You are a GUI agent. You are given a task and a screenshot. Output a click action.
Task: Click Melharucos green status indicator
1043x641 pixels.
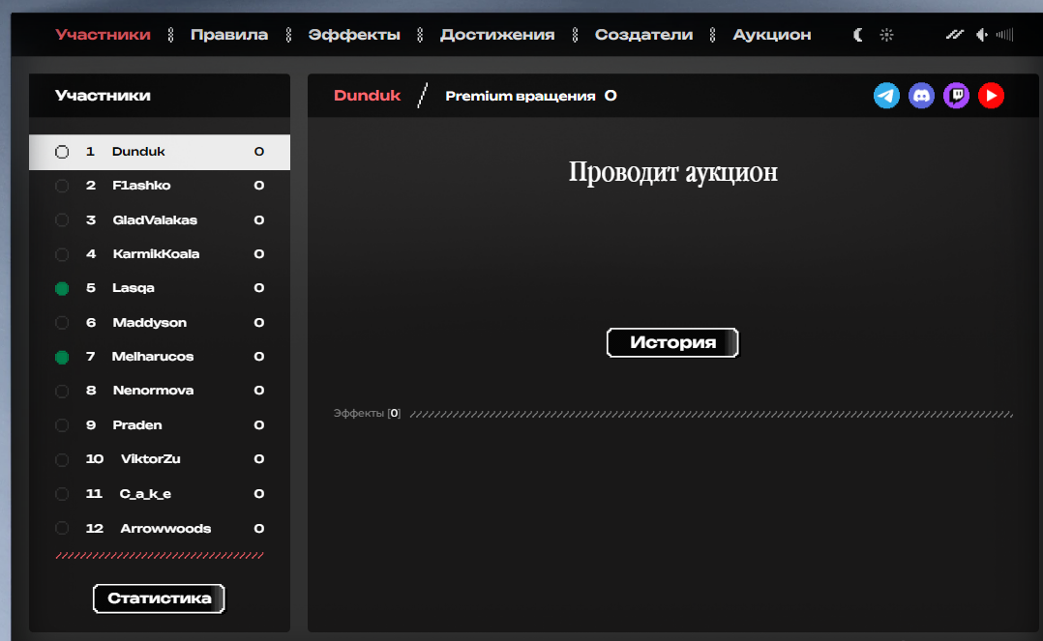[x=62, y=358]
